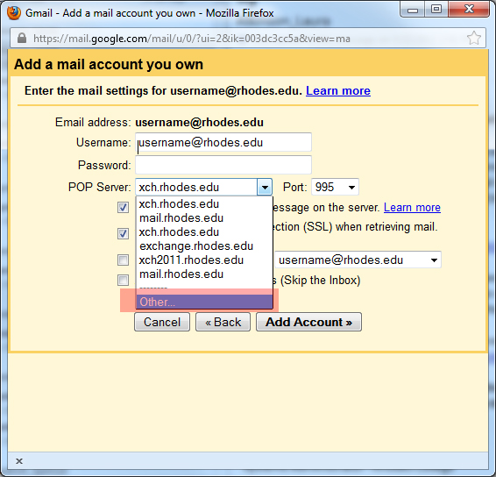Close the Firefox window

click(469, 9)
